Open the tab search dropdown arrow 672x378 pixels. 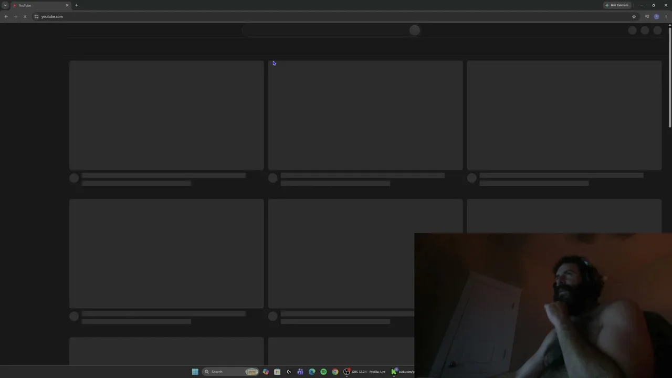point(5,5)
